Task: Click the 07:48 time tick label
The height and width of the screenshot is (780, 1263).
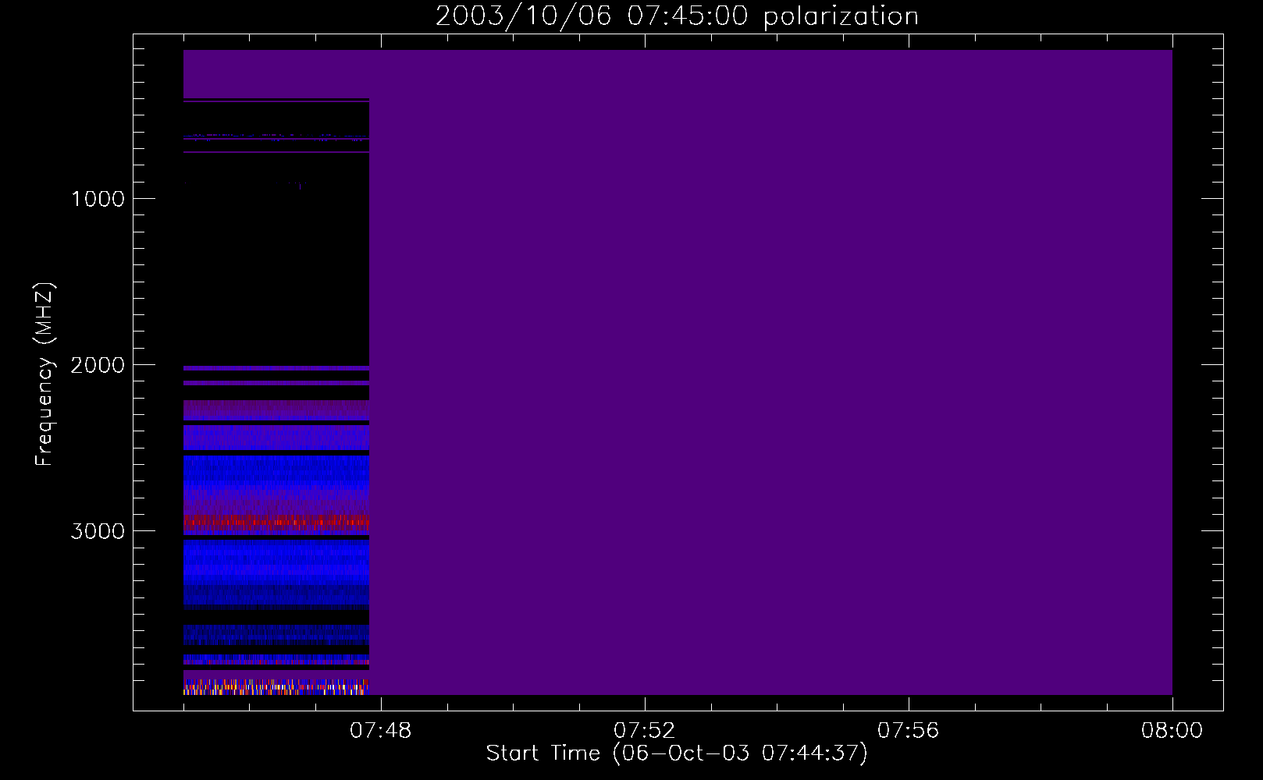Action: [x=381, y=731]
